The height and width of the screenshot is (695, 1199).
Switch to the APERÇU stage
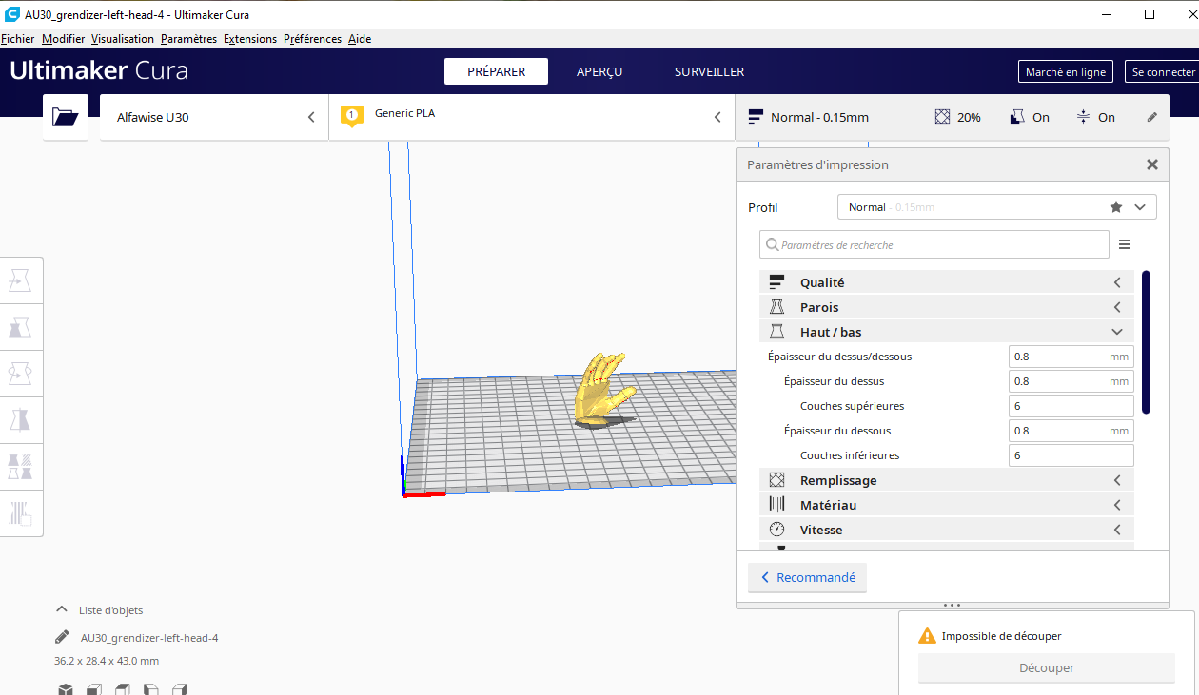[599, 71]
